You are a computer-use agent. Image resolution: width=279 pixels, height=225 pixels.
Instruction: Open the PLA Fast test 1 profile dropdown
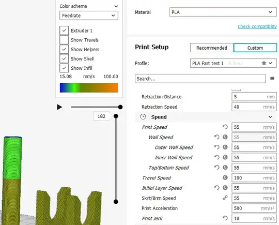click(234, 63)
